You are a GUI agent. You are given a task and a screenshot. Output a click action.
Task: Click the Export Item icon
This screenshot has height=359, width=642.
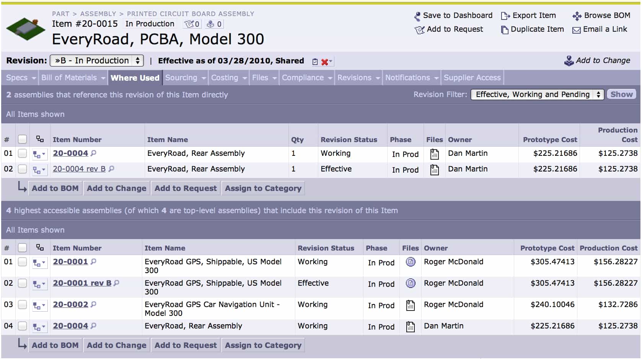[505, 16]
